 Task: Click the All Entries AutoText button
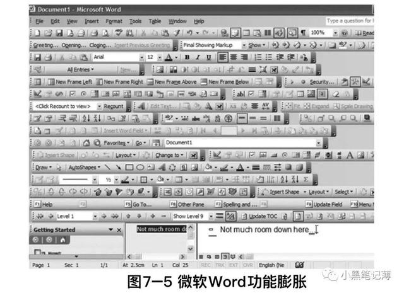point(80,70)
